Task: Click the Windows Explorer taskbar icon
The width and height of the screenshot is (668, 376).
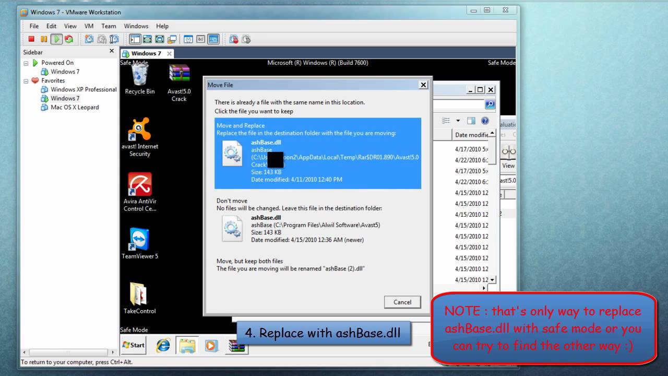Action: pyautogui.click(x=187, y=345)
